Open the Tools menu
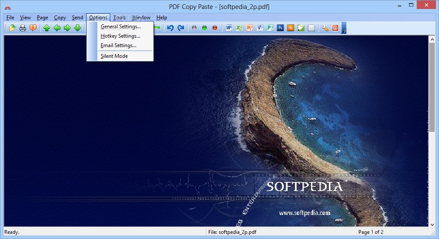 119,18
